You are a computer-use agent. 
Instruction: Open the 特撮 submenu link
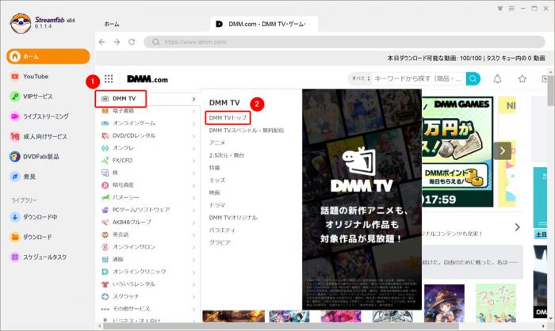215,168
